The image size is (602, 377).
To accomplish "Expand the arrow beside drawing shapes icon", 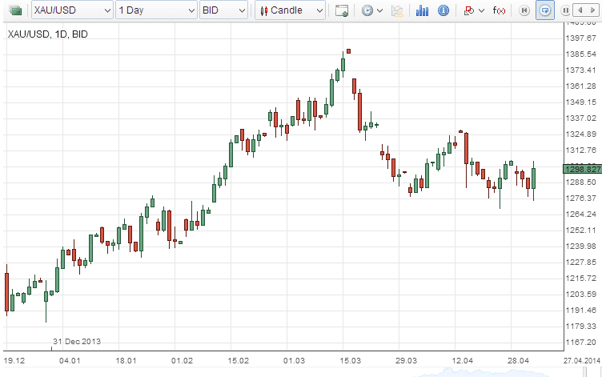I will [x=481, y=10].
